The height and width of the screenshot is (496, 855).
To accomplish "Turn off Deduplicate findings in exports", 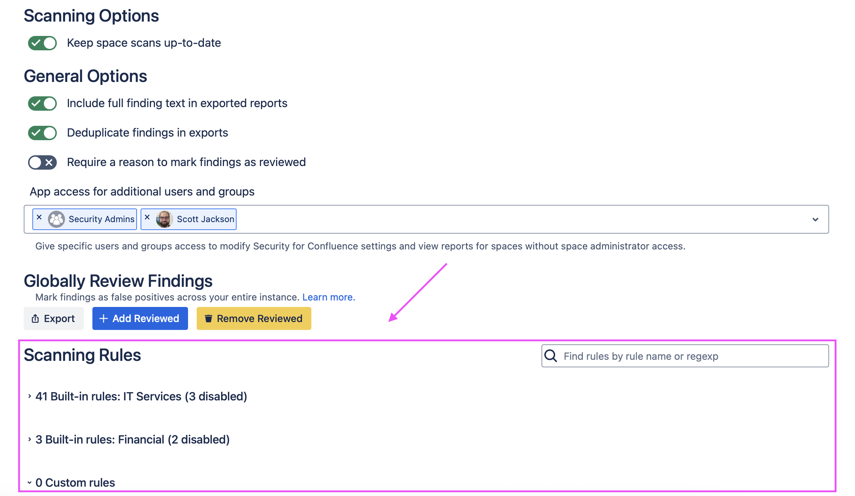I will tap(42, 133).
